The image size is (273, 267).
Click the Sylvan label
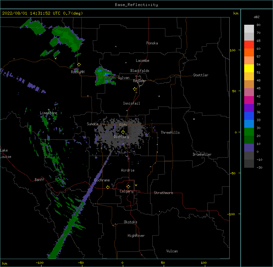pos(124,78)
